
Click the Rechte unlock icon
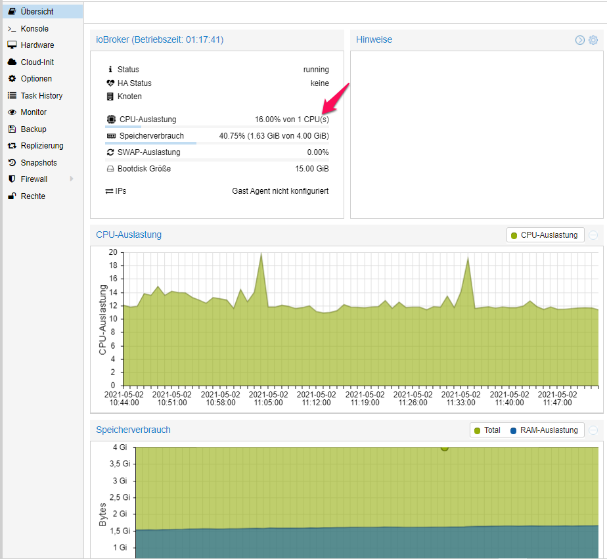[12, 196]
